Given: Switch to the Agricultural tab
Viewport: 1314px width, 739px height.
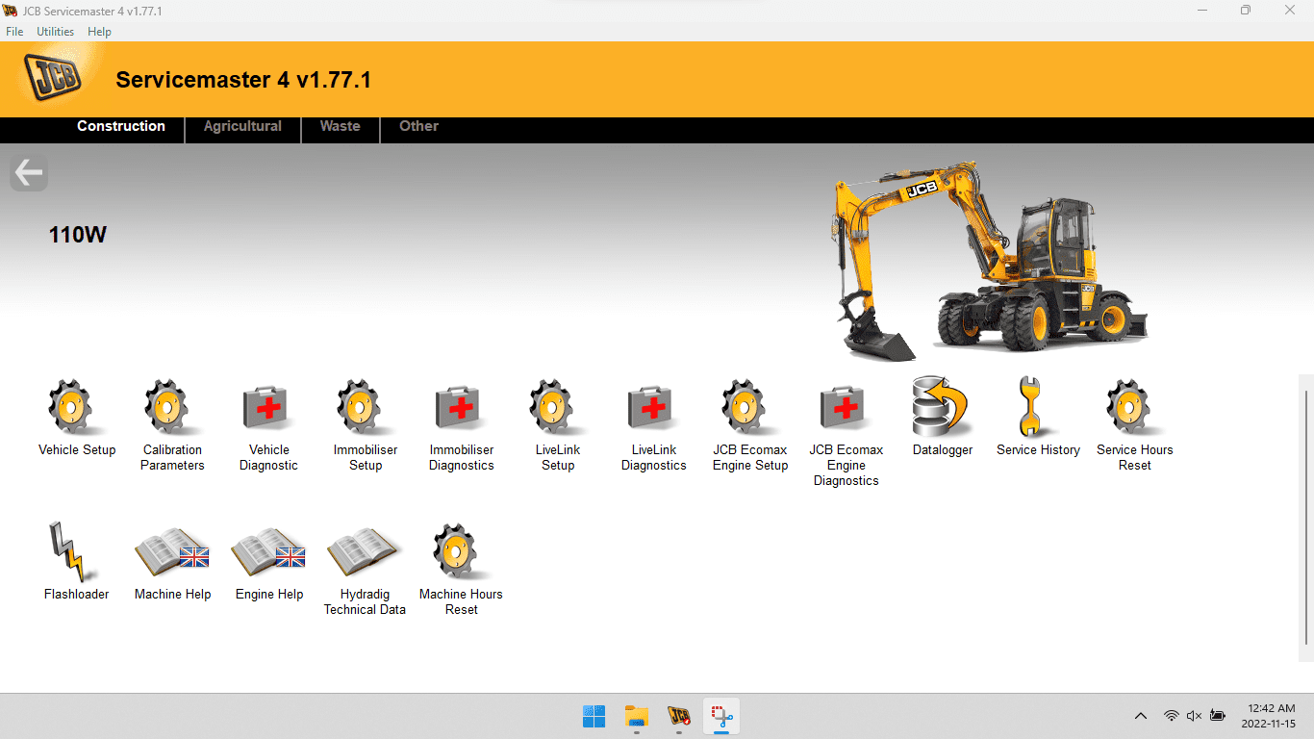Looking at the screenshot, I should pyautogui.click(x=242, y=126).
